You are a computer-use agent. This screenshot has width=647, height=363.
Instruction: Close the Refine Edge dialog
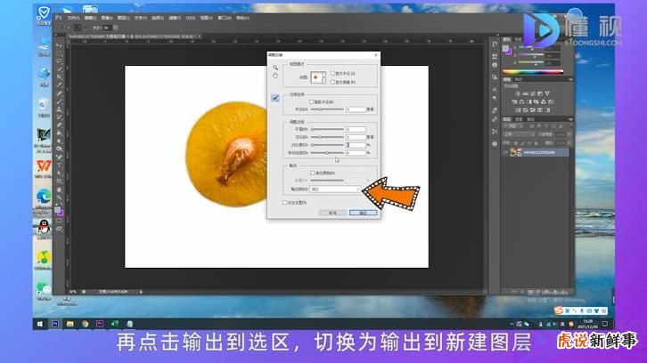376,55
